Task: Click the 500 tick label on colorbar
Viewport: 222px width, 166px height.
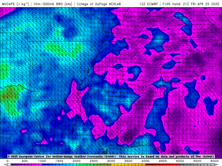Action: point(25,161)
